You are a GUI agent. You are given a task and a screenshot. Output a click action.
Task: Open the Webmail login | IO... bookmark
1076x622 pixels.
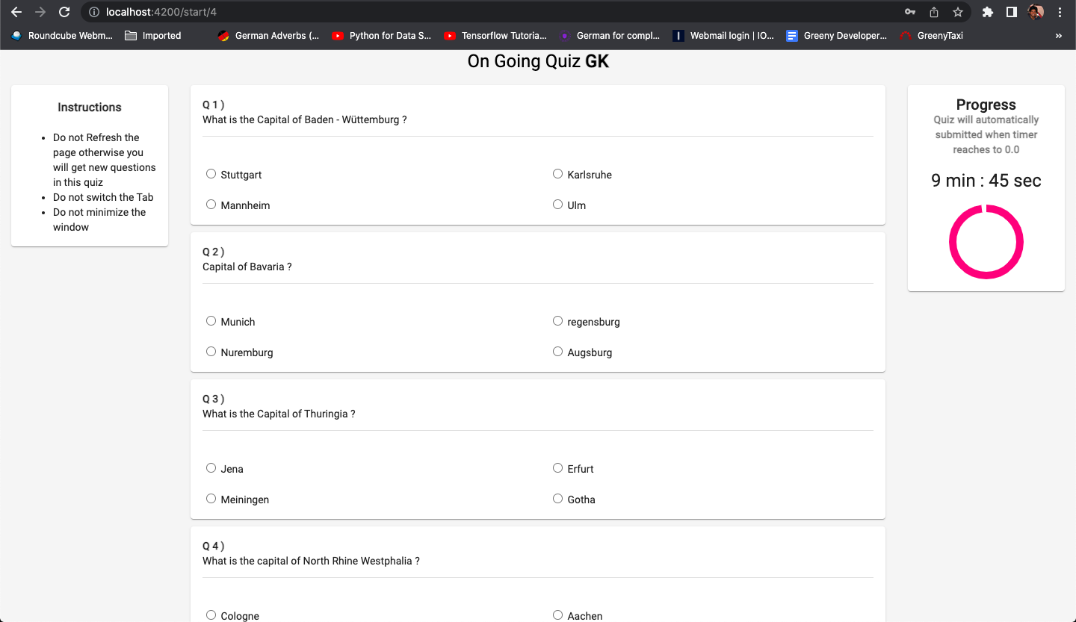click(723, 35)
